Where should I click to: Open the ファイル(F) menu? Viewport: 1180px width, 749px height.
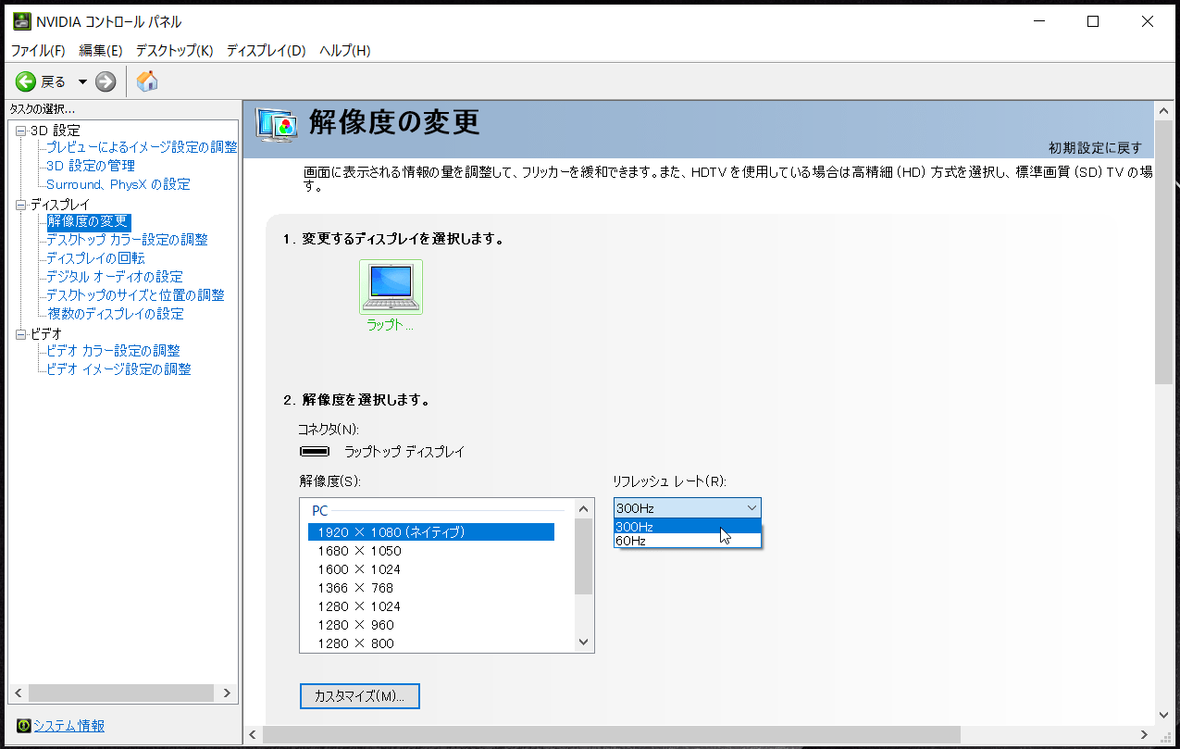[x=38, y=50]
